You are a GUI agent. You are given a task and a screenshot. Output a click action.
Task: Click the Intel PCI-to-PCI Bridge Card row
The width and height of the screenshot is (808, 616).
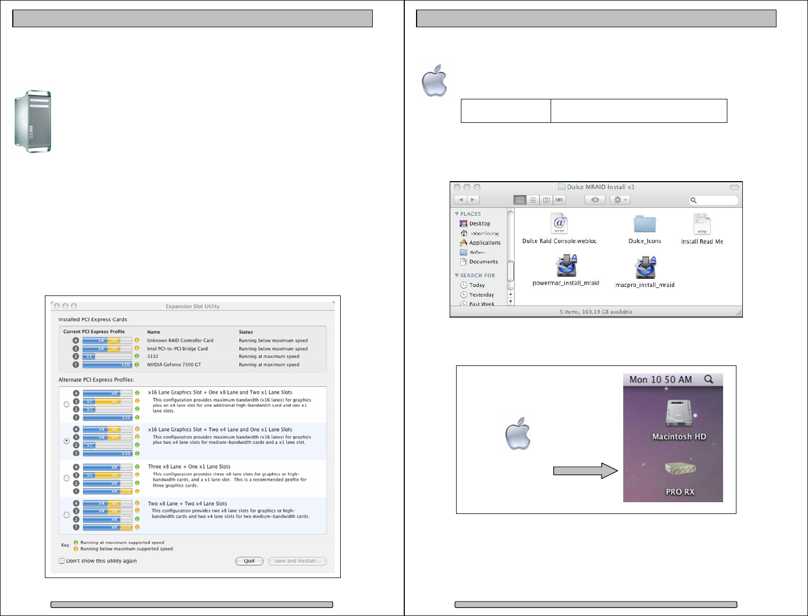[192, 349]
